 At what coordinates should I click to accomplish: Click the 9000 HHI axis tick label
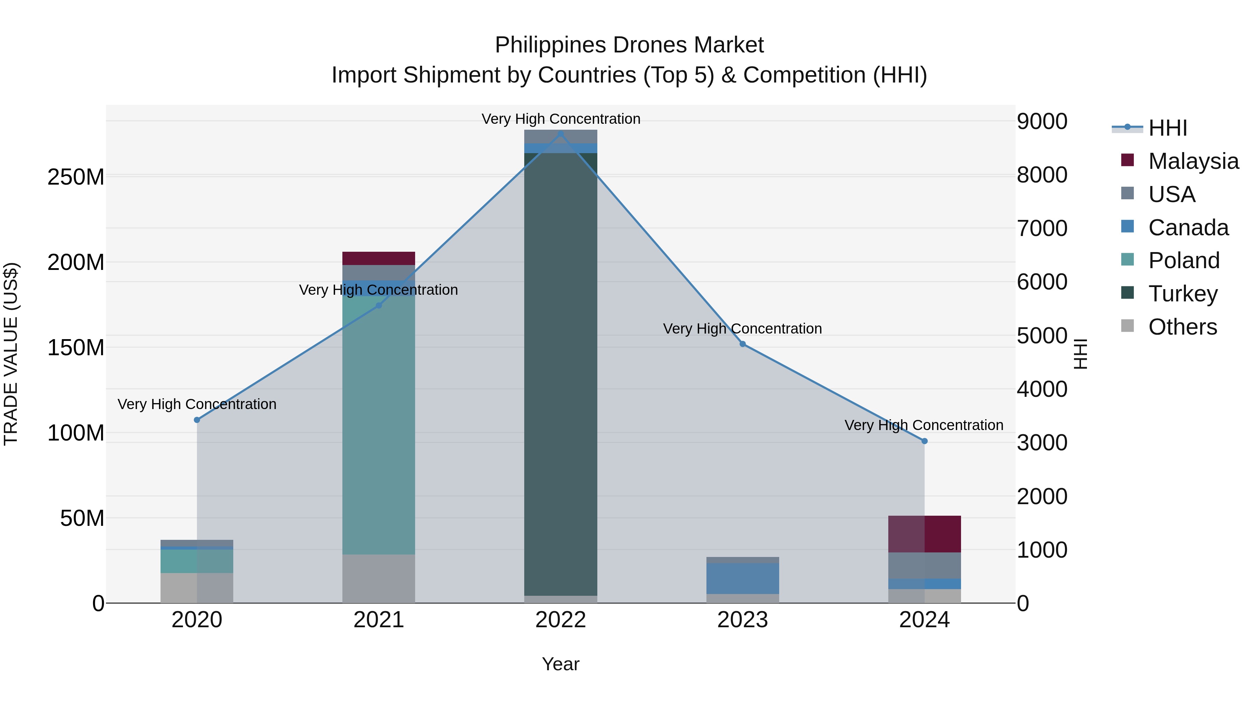tap(1042, 121)
